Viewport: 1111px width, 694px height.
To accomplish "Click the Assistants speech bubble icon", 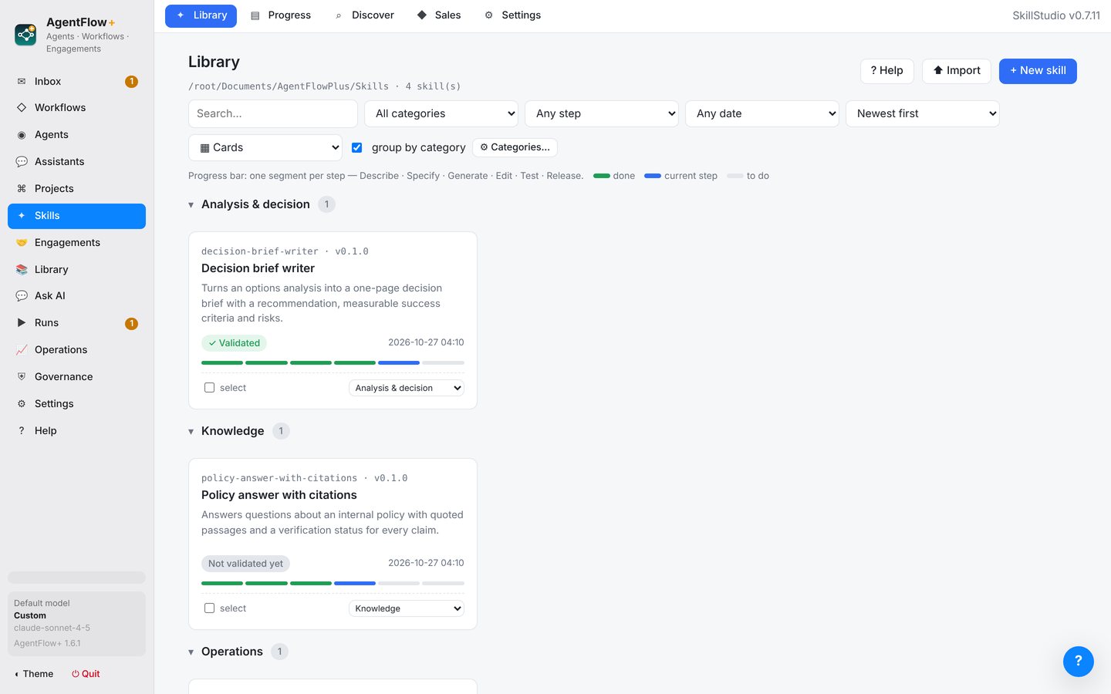I will click(22, 161).
